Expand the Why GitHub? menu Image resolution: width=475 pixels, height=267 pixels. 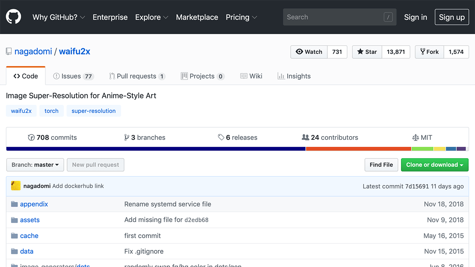click(59, 17)
